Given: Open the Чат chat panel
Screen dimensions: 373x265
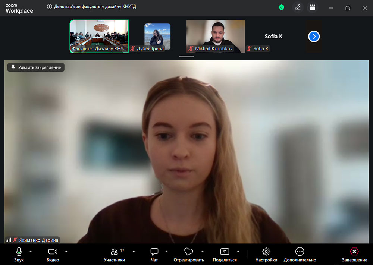Looking at the screenshot, I should (154, 255).
